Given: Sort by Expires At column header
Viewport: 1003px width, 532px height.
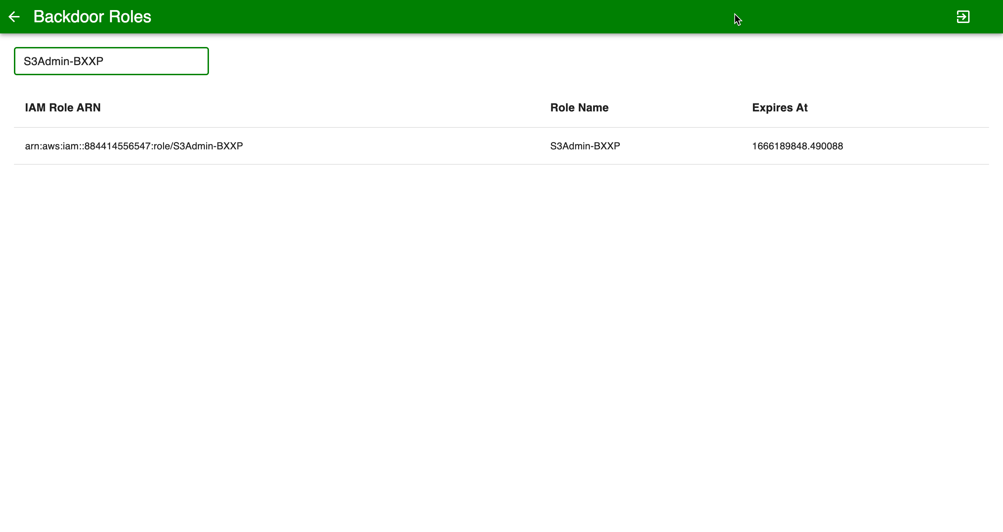Looking at the screenshot, I should [x=779, y=108].
